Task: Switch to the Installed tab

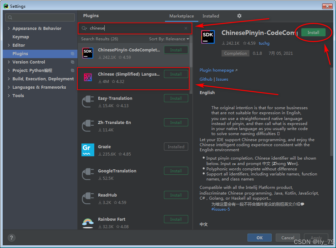Action: coord(211,16)
